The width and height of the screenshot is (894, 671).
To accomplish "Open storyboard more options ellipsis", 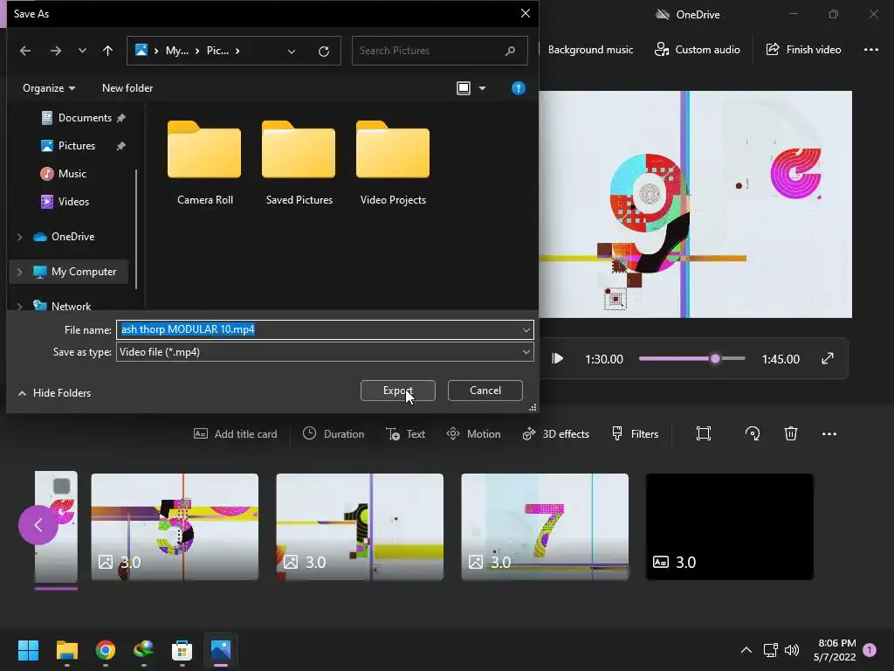I will (x=829, y=433).
